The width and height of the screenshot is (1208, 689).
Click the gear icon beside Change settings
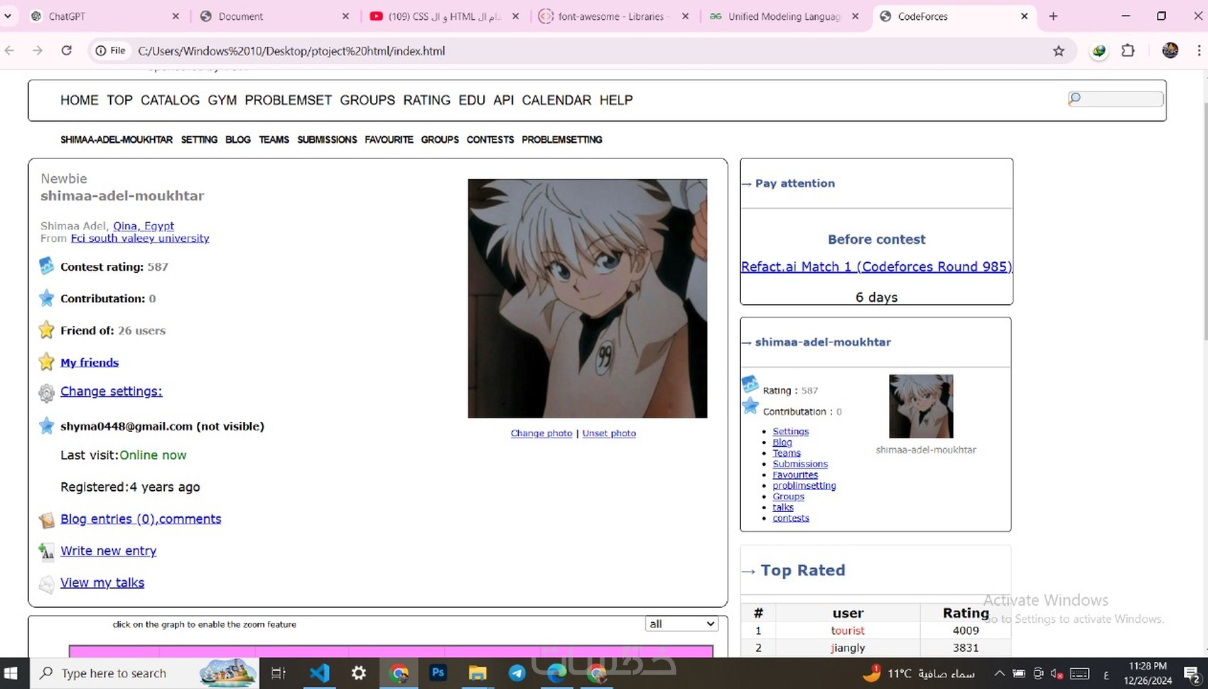(46, 393)
